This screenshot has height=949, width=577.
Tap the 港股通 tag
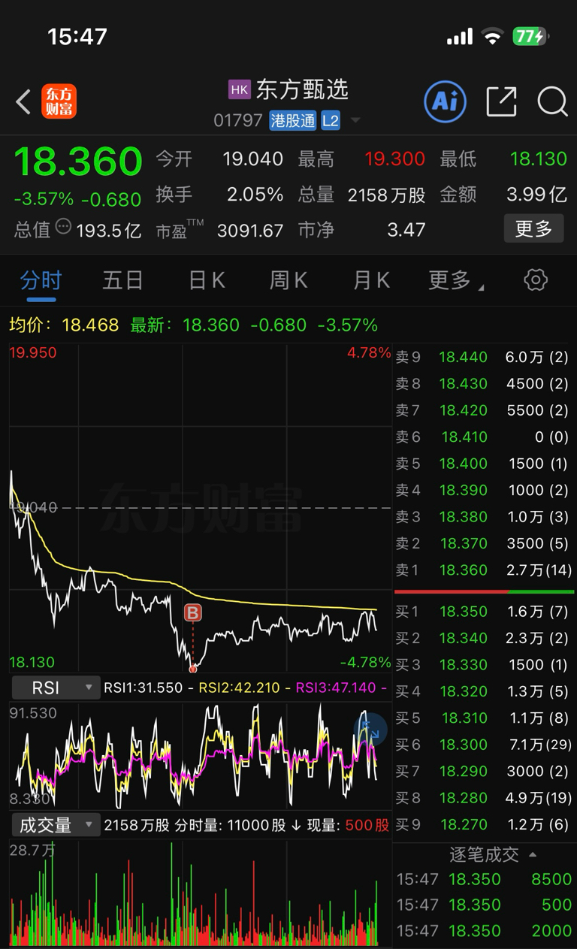pyautogui.click(x=293, y=120)
